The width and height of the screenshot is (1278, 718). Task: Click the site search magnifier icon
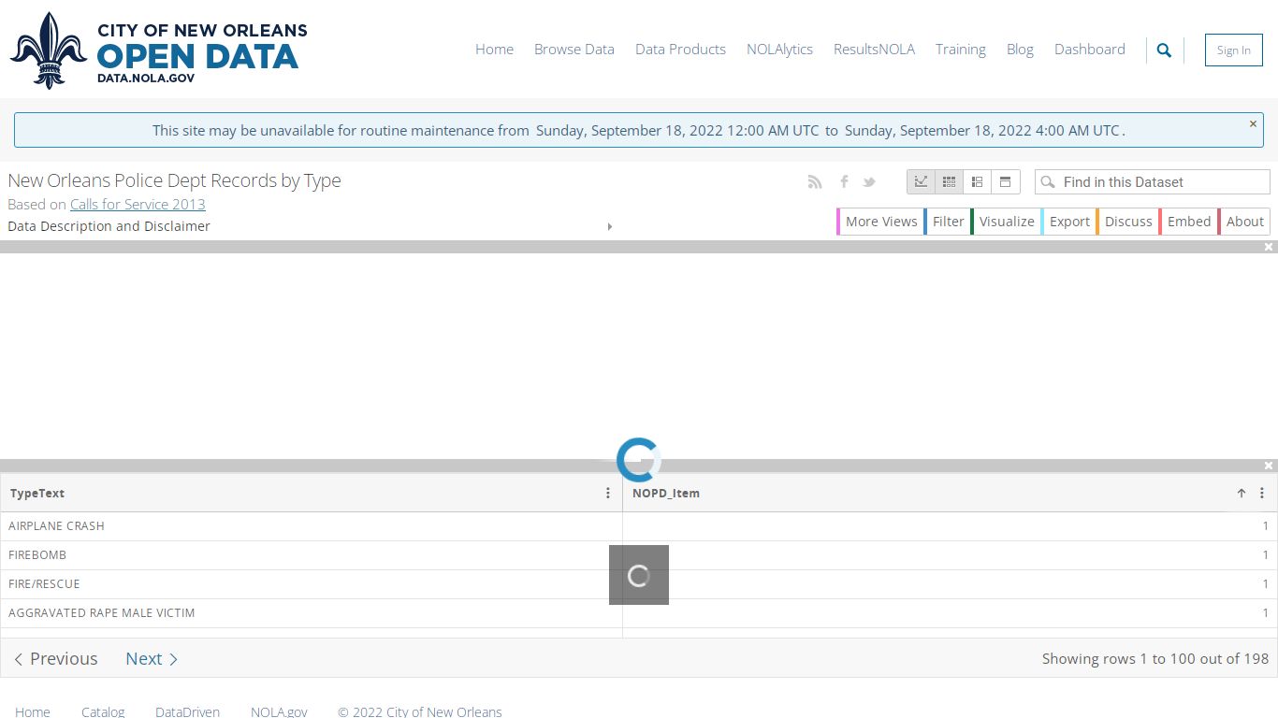coord(1164,50)
